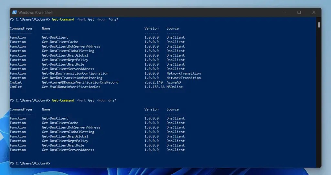Maximize the Windows PowerShell window

pos(299,12)
